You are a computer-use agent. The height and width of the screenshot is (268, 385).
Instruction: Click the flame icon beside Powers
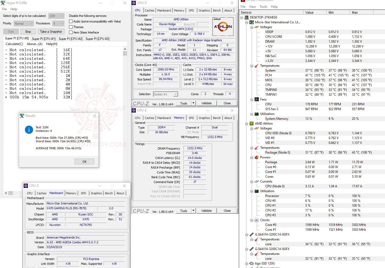(x=257, y=157)
